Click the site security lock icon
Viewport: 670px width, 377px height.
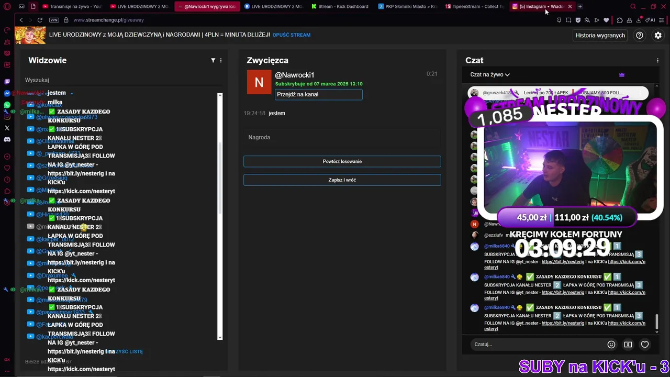(x=66, y=20)
